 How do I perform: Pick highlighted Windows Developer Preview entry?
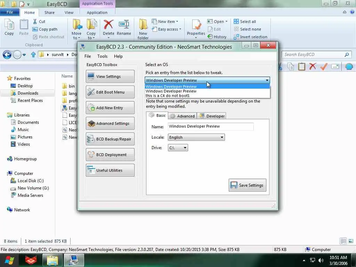207,87
